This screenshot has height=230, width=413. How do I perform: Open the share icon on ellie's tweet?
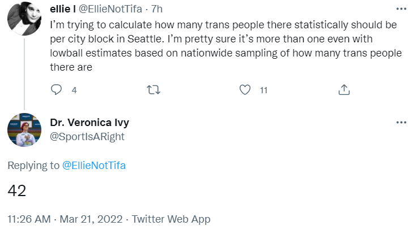[344, 90]
